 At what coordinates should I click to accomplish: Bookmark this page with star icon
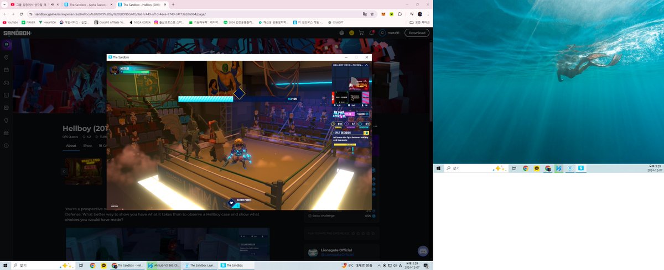372,14
